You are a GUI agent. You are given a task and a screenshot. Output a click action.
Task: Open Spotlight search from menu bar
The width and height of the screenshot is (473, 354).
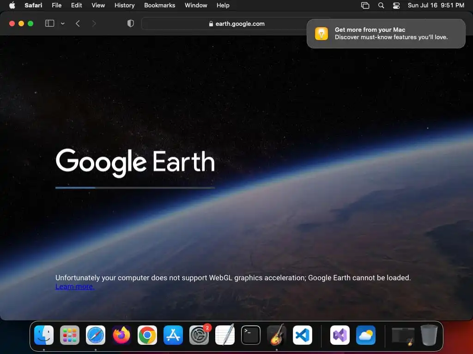381,6
